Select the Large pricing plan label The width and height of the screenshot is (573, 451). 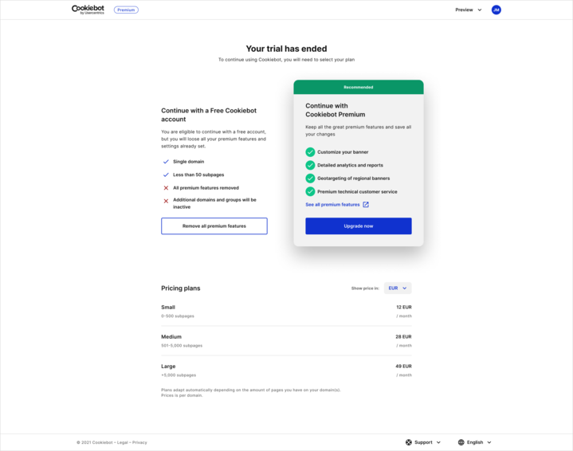pos(168,367)
